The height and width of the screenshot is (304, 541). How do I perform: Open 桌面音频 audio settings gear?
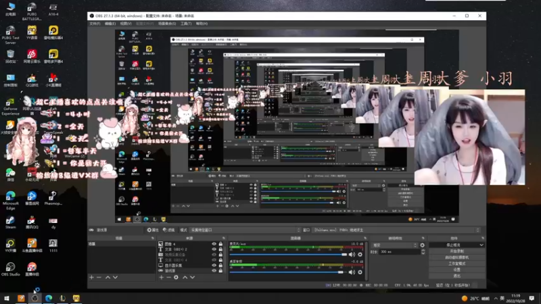tap(360, 272)
